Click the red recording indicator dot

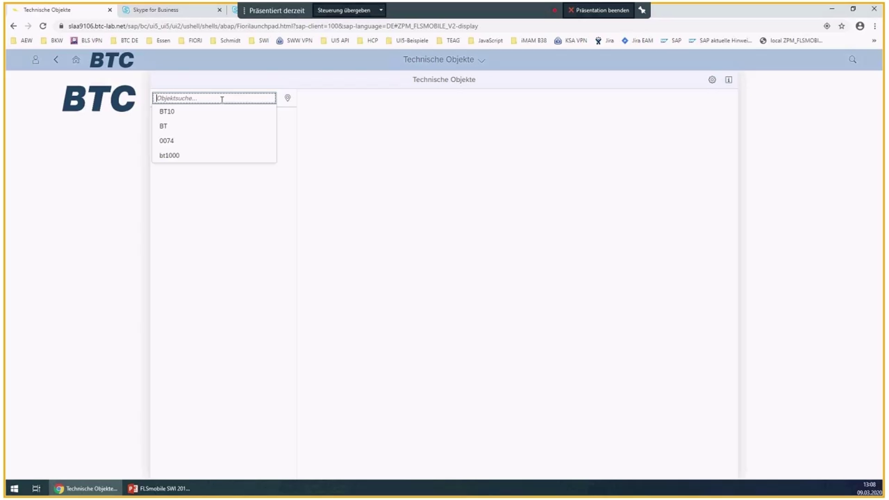coord(554,10)
